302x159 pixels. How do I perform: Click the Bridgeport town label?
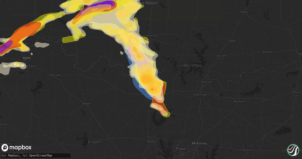click(x=95, y=142)
